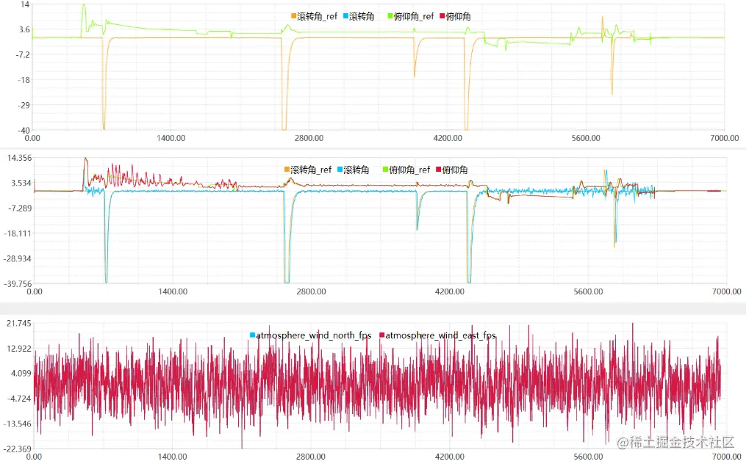
Task: Click y-axis value 21.745 on wind chart
Action: pyautogui.click(x=19, y=323)
